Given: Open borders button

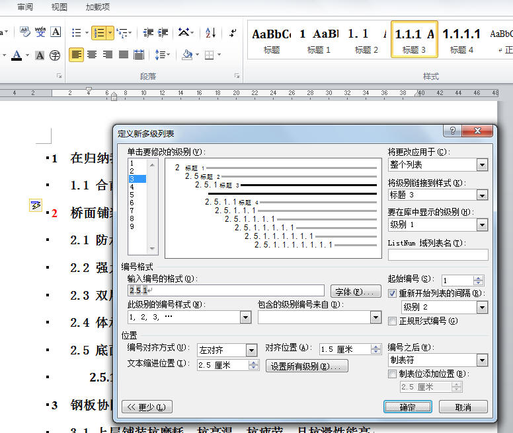Looking at the screenshot, I should [210, 55].
